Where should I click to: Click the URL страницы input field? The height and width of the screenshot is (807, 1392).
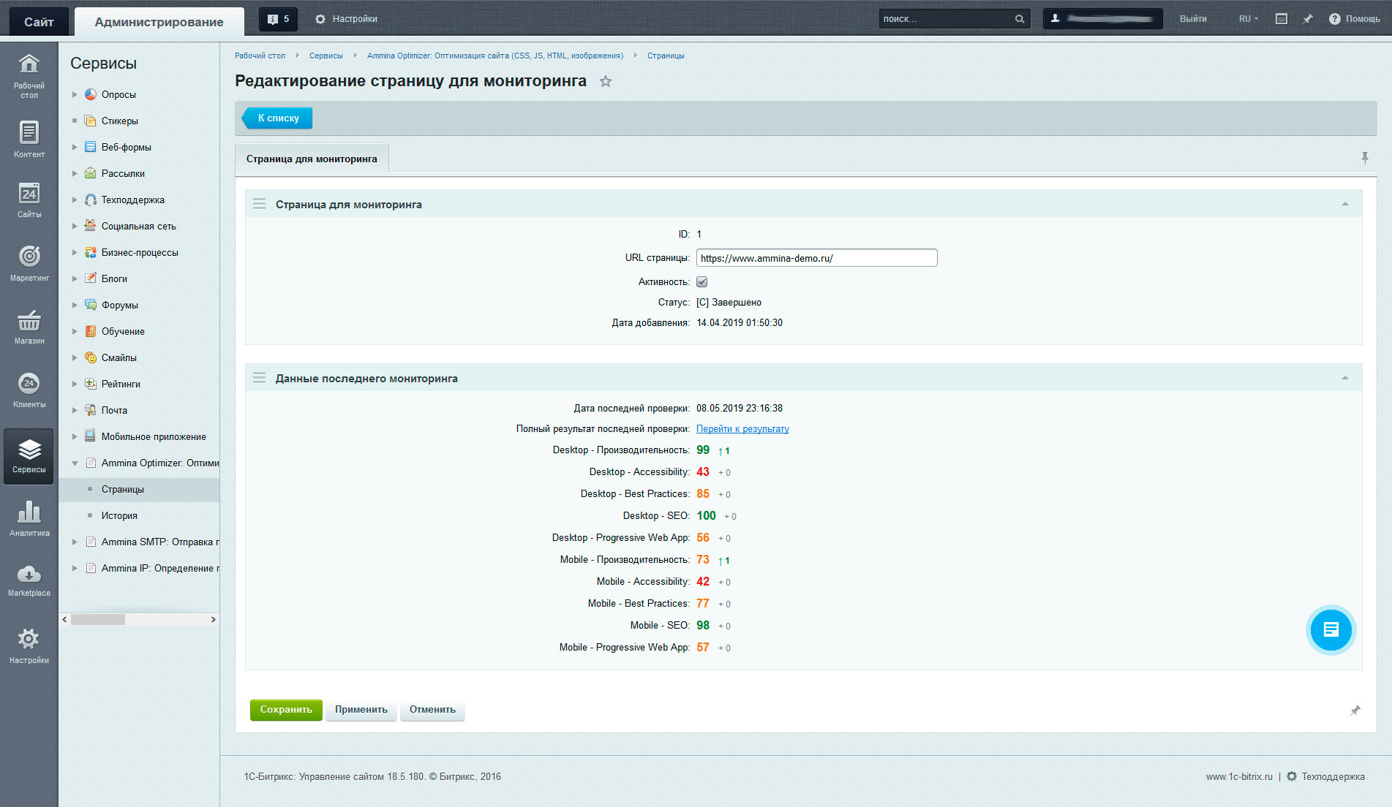pos(816,258)
